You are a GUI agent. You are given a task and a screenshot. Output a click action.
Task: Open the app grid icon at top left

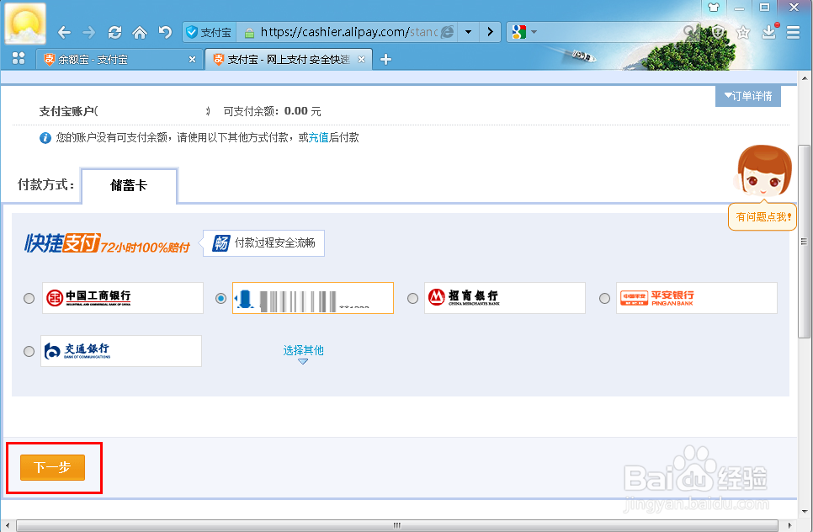point(19,59)
